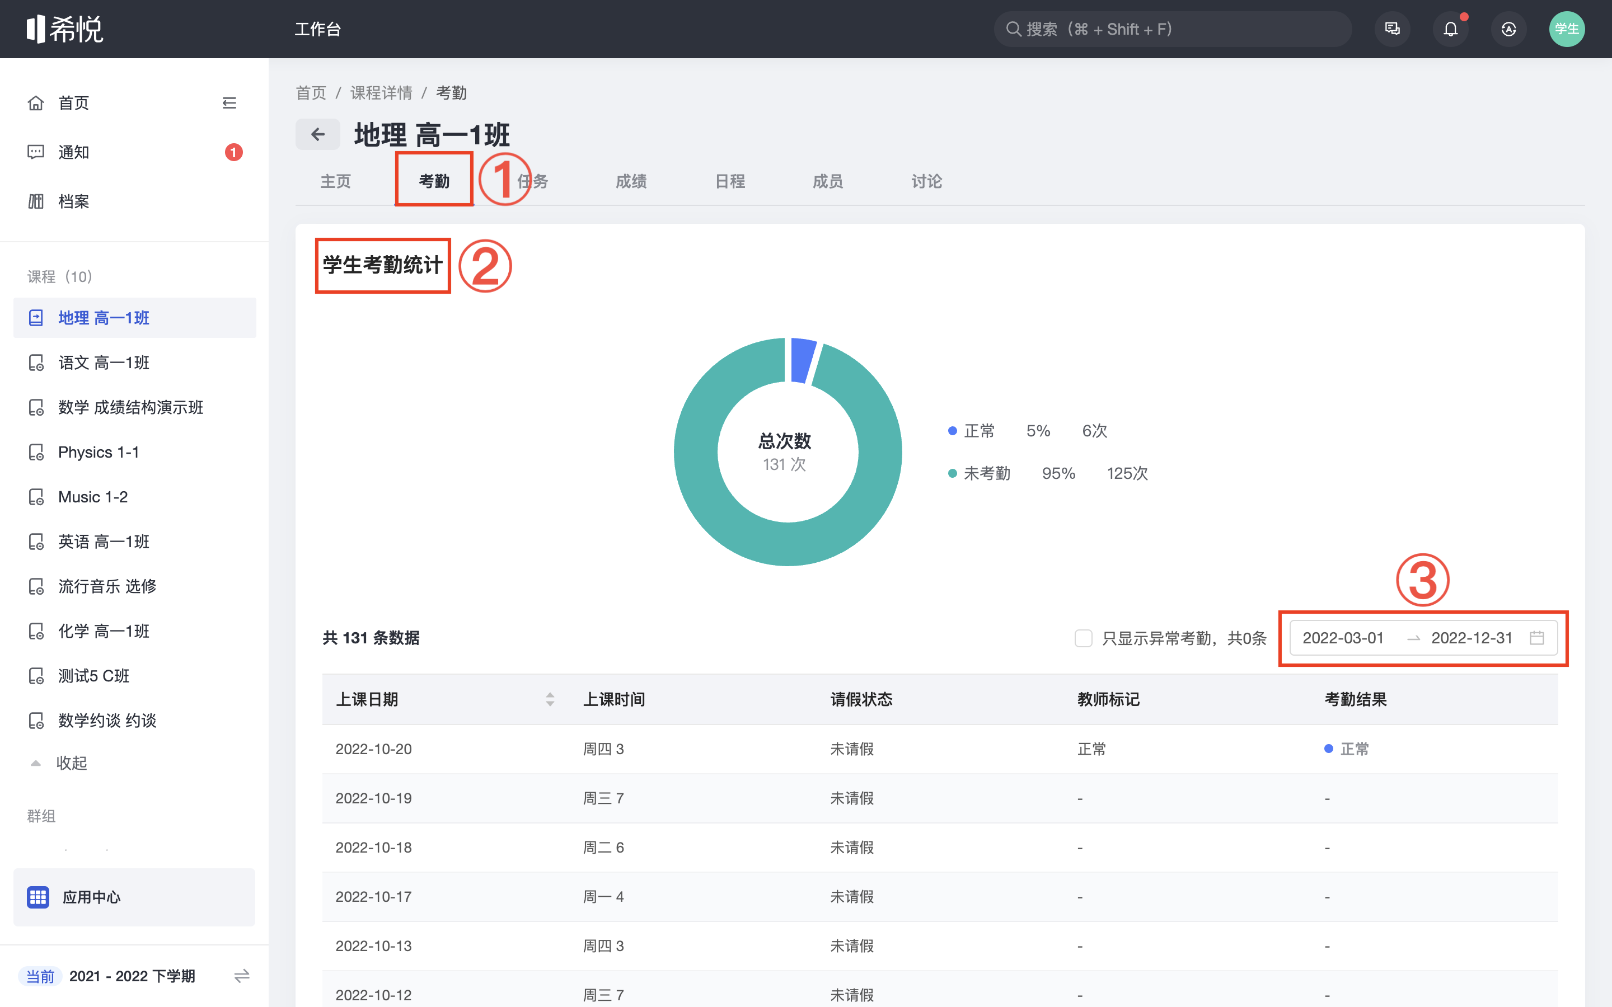
Task: Open the 学生 user avatar menu
Action: 1566,29
